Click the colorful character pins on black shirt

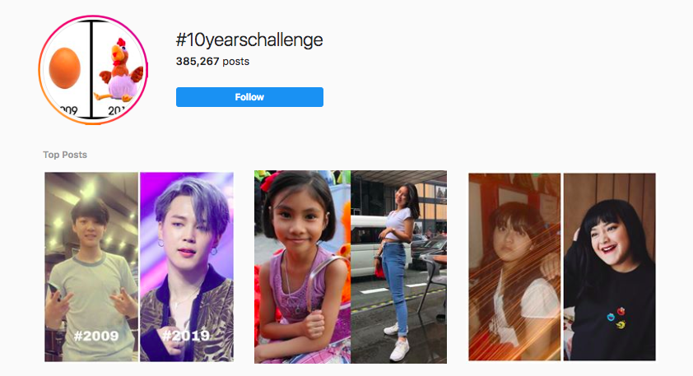(616, 318)
